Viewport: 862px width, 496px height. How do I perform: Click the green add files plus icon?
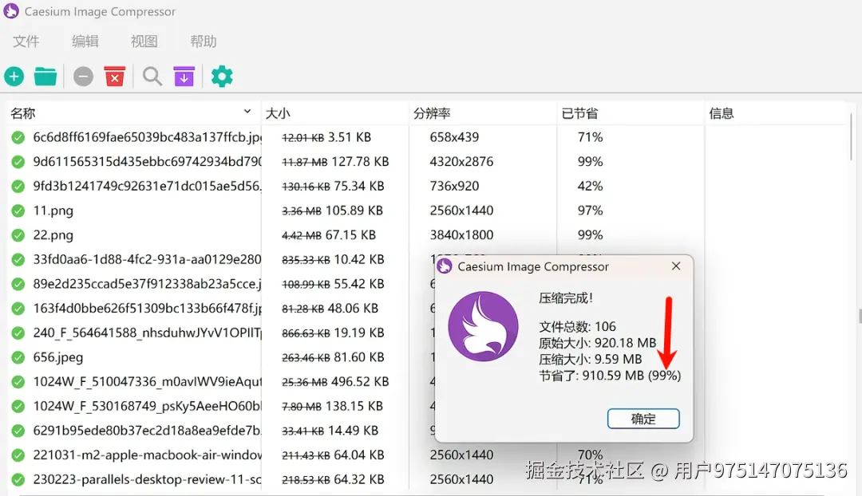point(14,77)
